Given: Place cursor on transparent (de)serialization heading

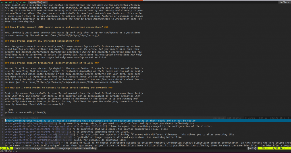Looking at the screenshot, I should click(52, 63).
